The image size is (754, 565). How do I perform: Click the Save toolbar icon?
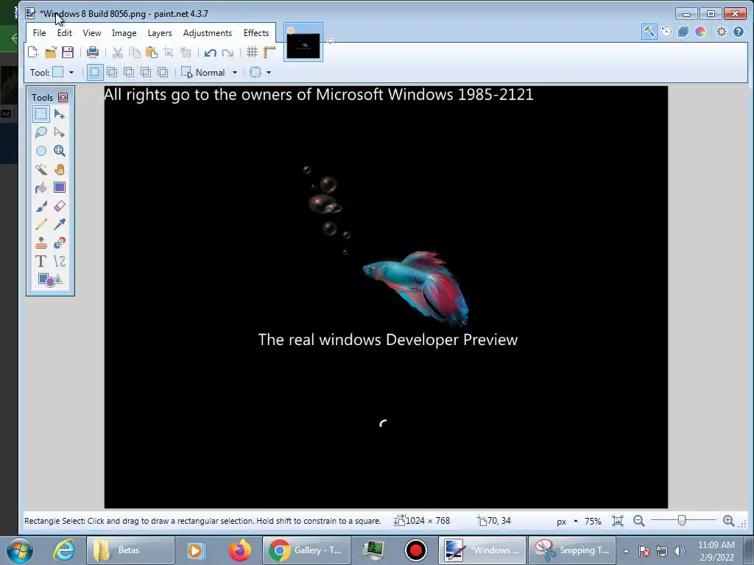click(67, 52)
